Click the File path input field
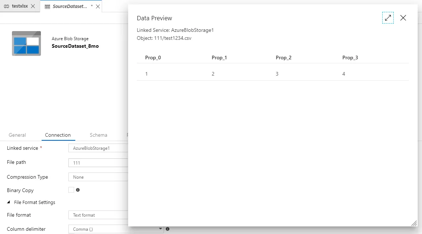Image resolution: width=422 pixels, height=234 pixels. click(x=98, y=163)
